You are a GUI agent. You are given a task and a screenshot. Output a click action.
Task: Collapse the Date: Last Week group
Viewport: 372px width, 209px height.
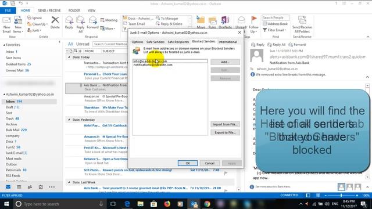69,182
